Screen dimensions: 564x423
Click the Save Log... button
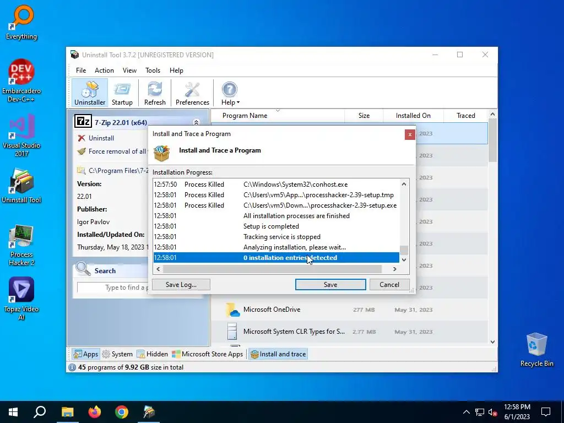click(181, 285)
